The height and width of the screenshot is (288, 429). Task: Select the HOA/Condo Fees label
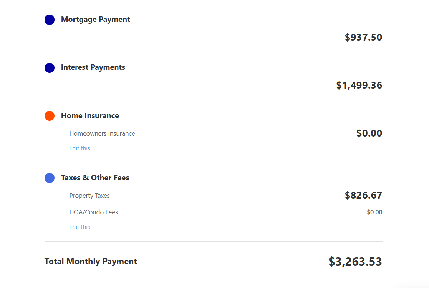click(94, 212)
